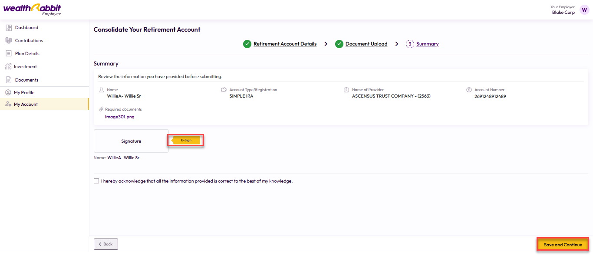Open My Profile menu item
This screenshot has height=255, width=593.
(x=24, y=93)
